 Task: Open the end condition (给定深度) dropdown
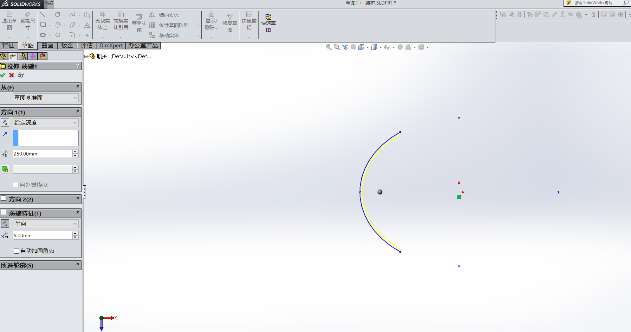coord(46,122)
